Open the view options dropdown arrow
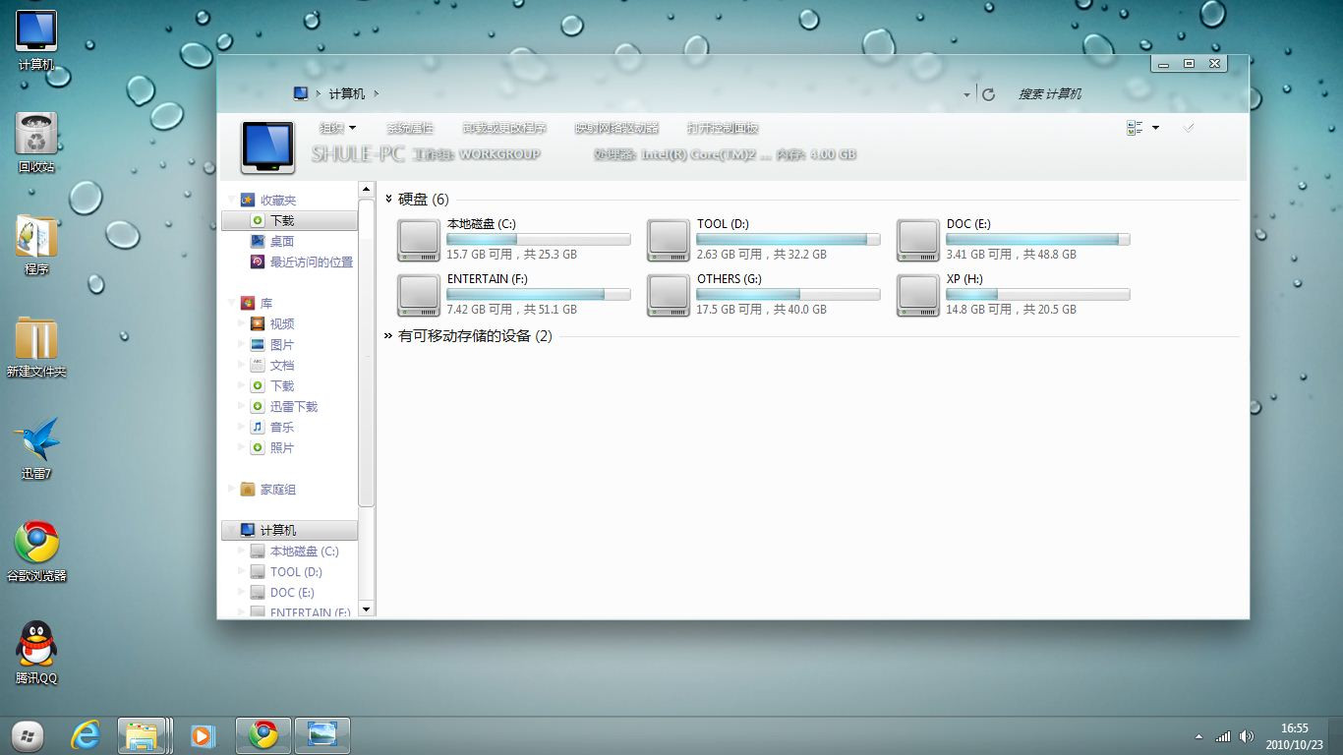1343x755 pixels. 1155,128
